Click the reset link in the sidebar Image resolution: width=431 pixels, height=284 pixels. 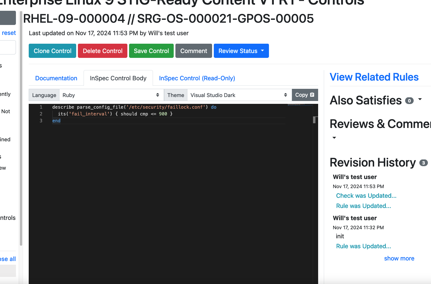[x=9, y=33]
